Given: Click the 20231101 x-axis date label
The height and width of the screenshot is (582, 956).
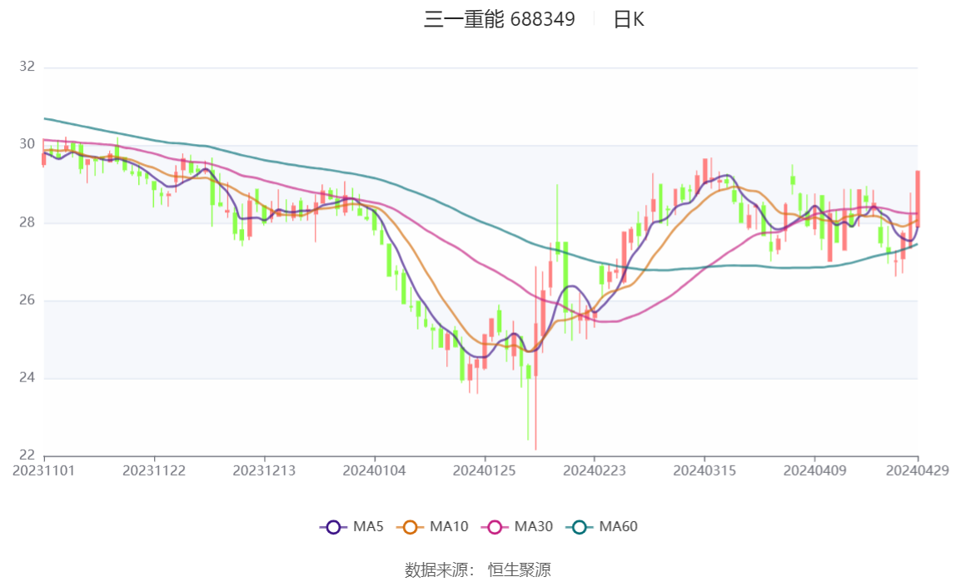Looking at the screenshot, I should tap(44, 470).
